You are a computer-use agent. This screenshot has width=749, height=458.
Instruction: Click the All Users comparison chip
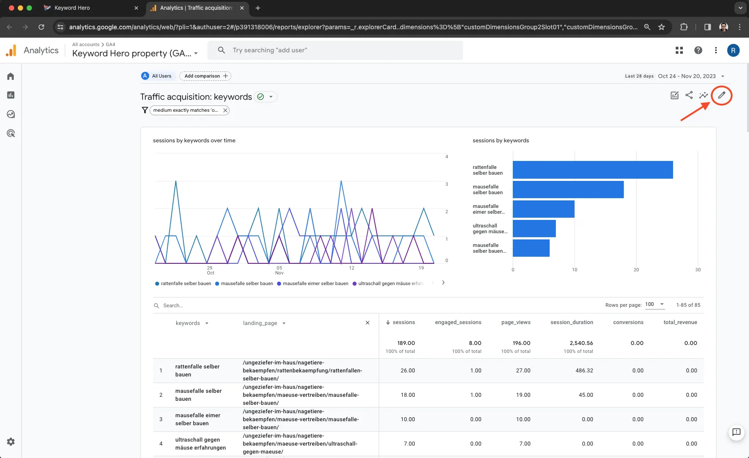tap(157, 76)
